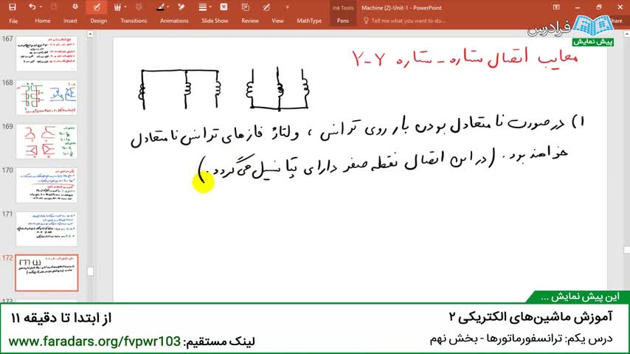Screen dimensions: 630x354
Task: Switch to the Slide Show tab
Action: [x=215, y=21]
